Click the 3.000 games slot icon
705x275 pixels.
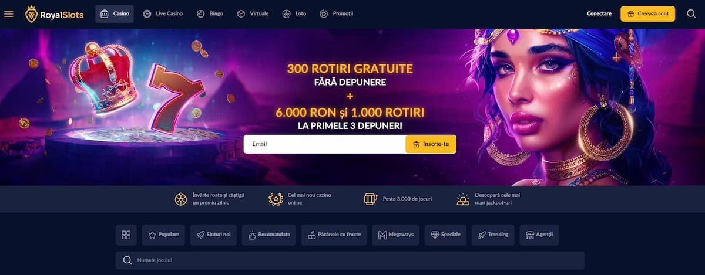[x=370, y=199]
